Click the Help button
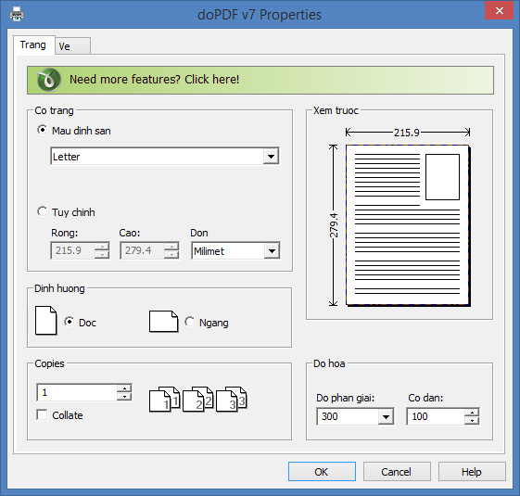The height and width of the screenshot is (496, 520). click(x=472, y=472)
